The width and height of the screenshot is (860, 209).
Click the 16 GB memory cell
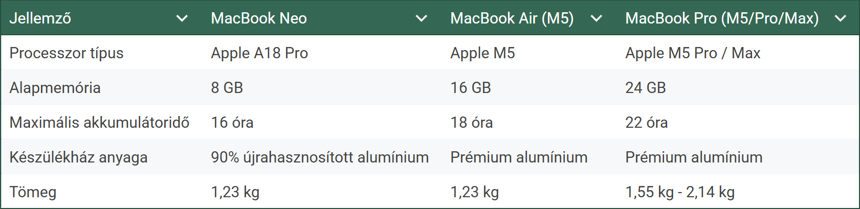[x=471, y=88]
